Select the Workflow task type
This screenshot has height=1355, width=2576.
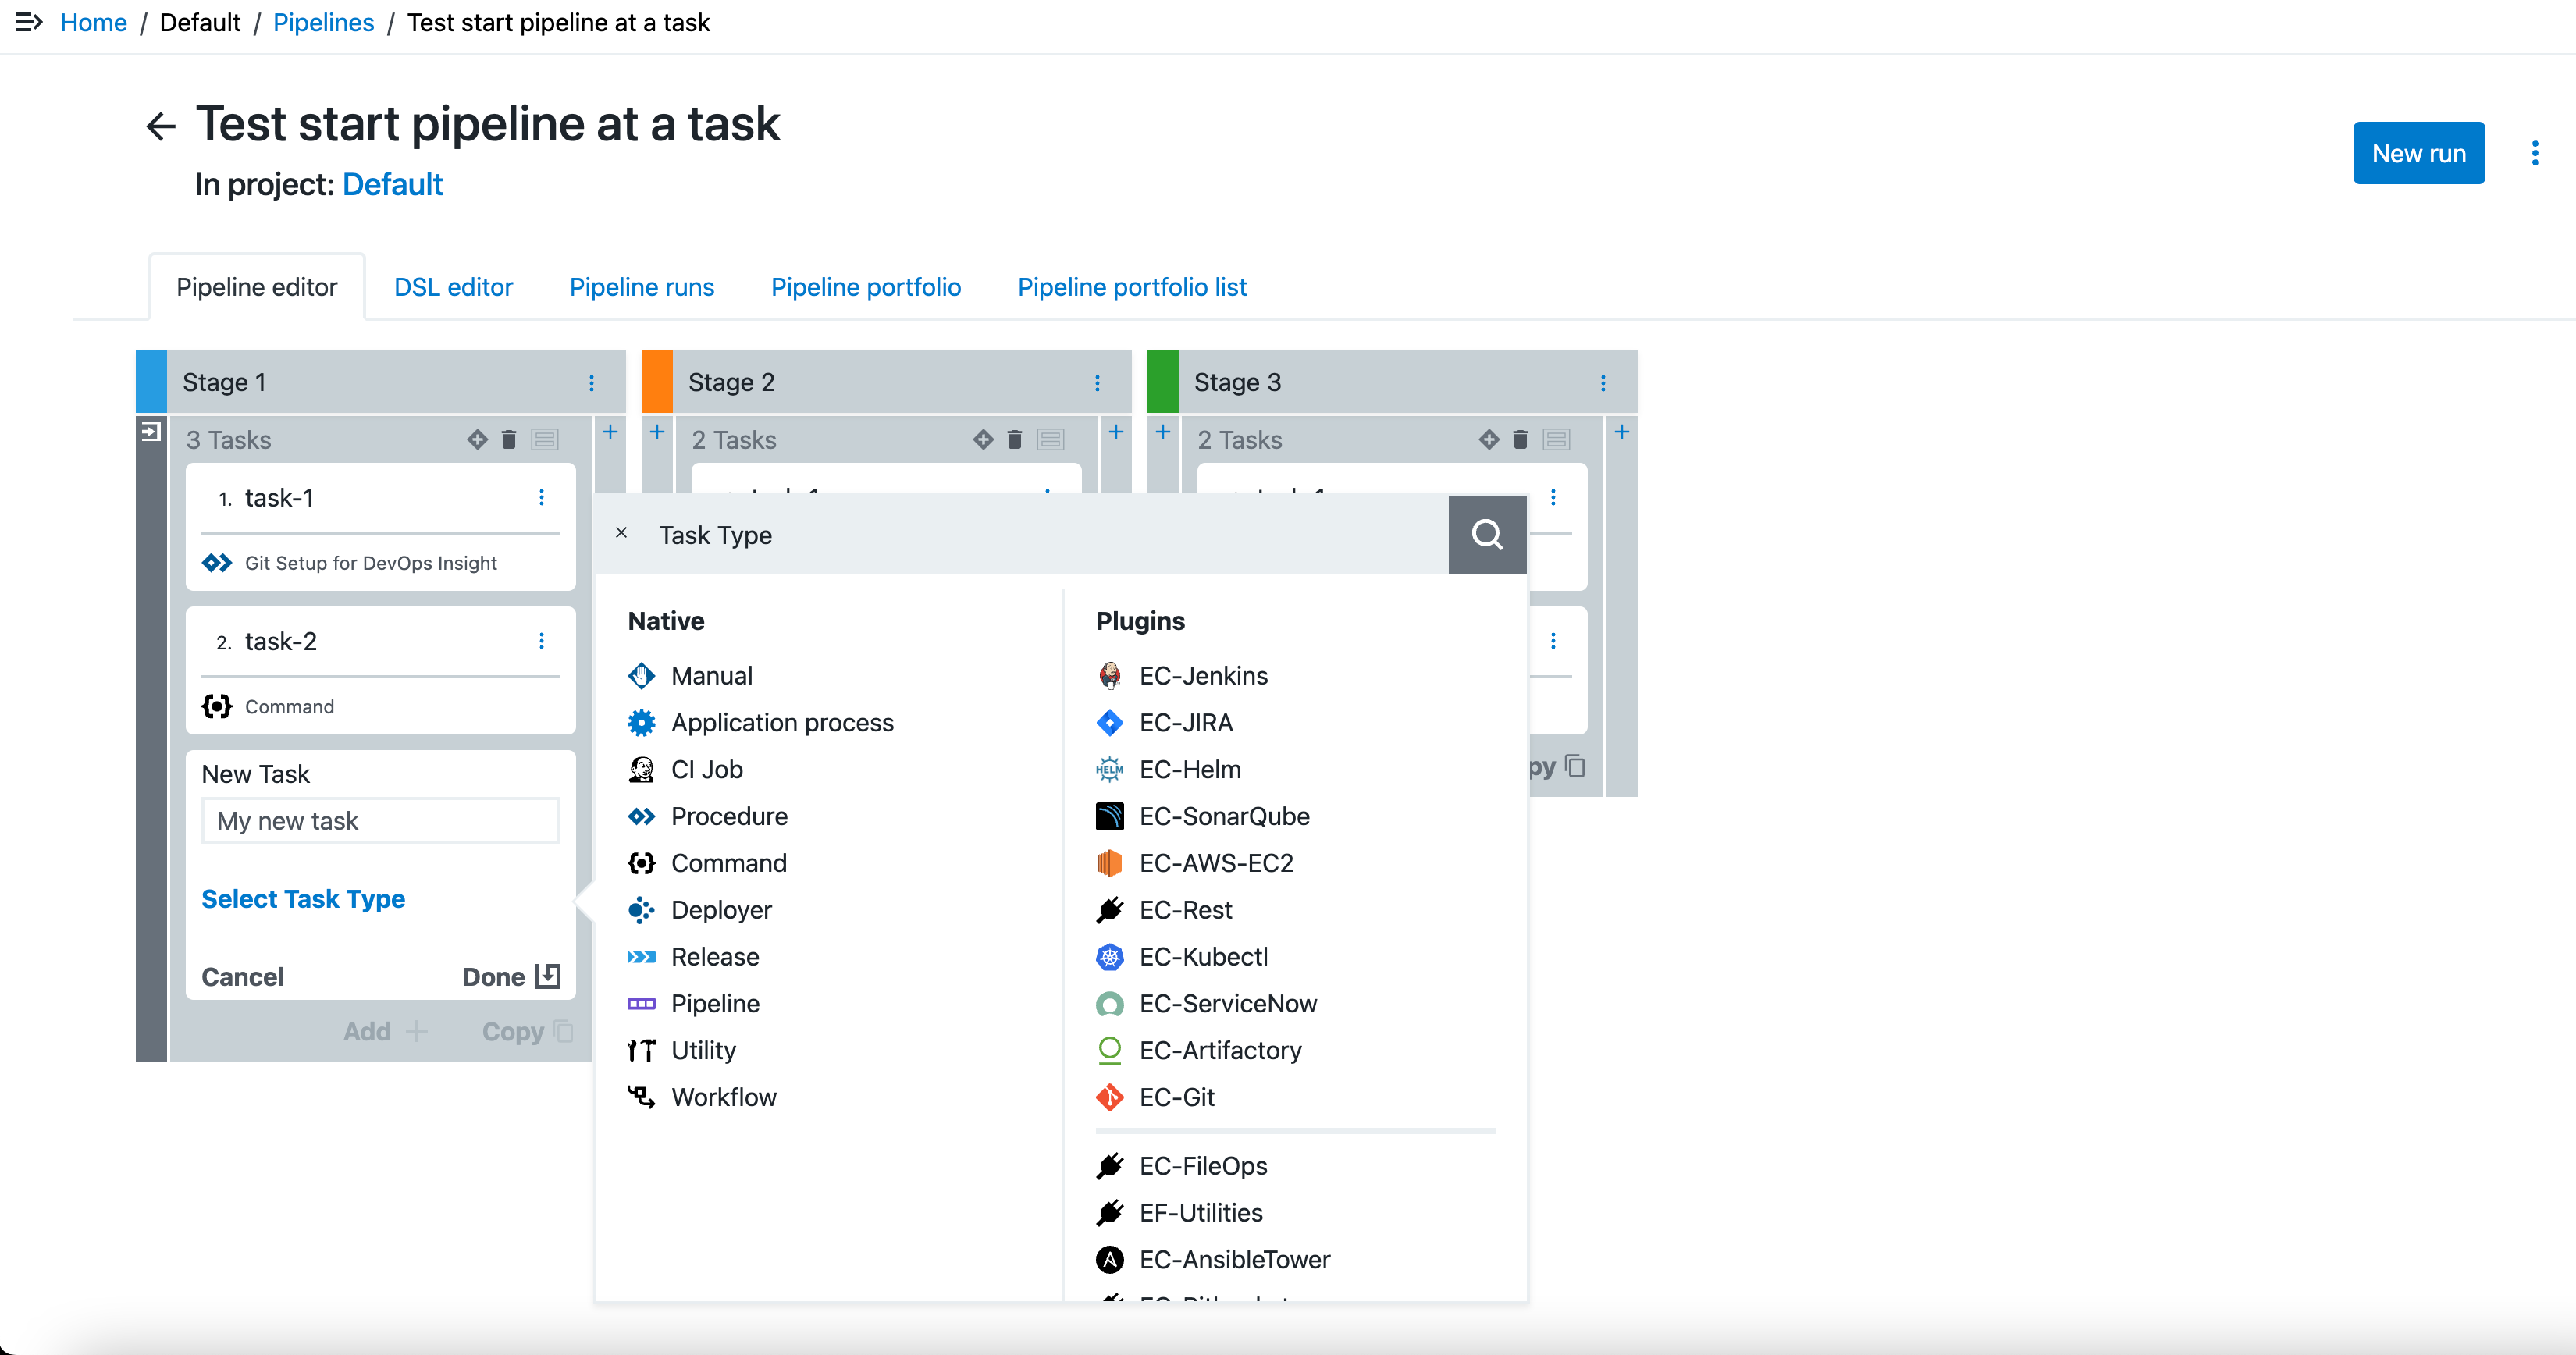(x=722, y=1097)
